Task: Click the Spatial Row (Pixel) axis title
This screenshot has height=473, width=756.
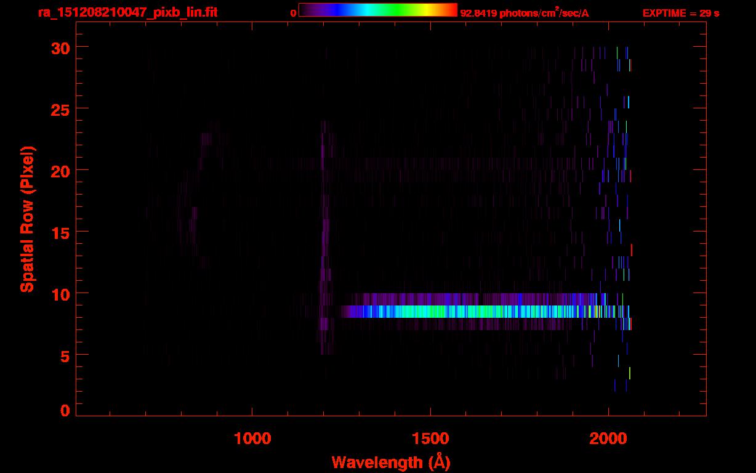Action: coord(26,219)
